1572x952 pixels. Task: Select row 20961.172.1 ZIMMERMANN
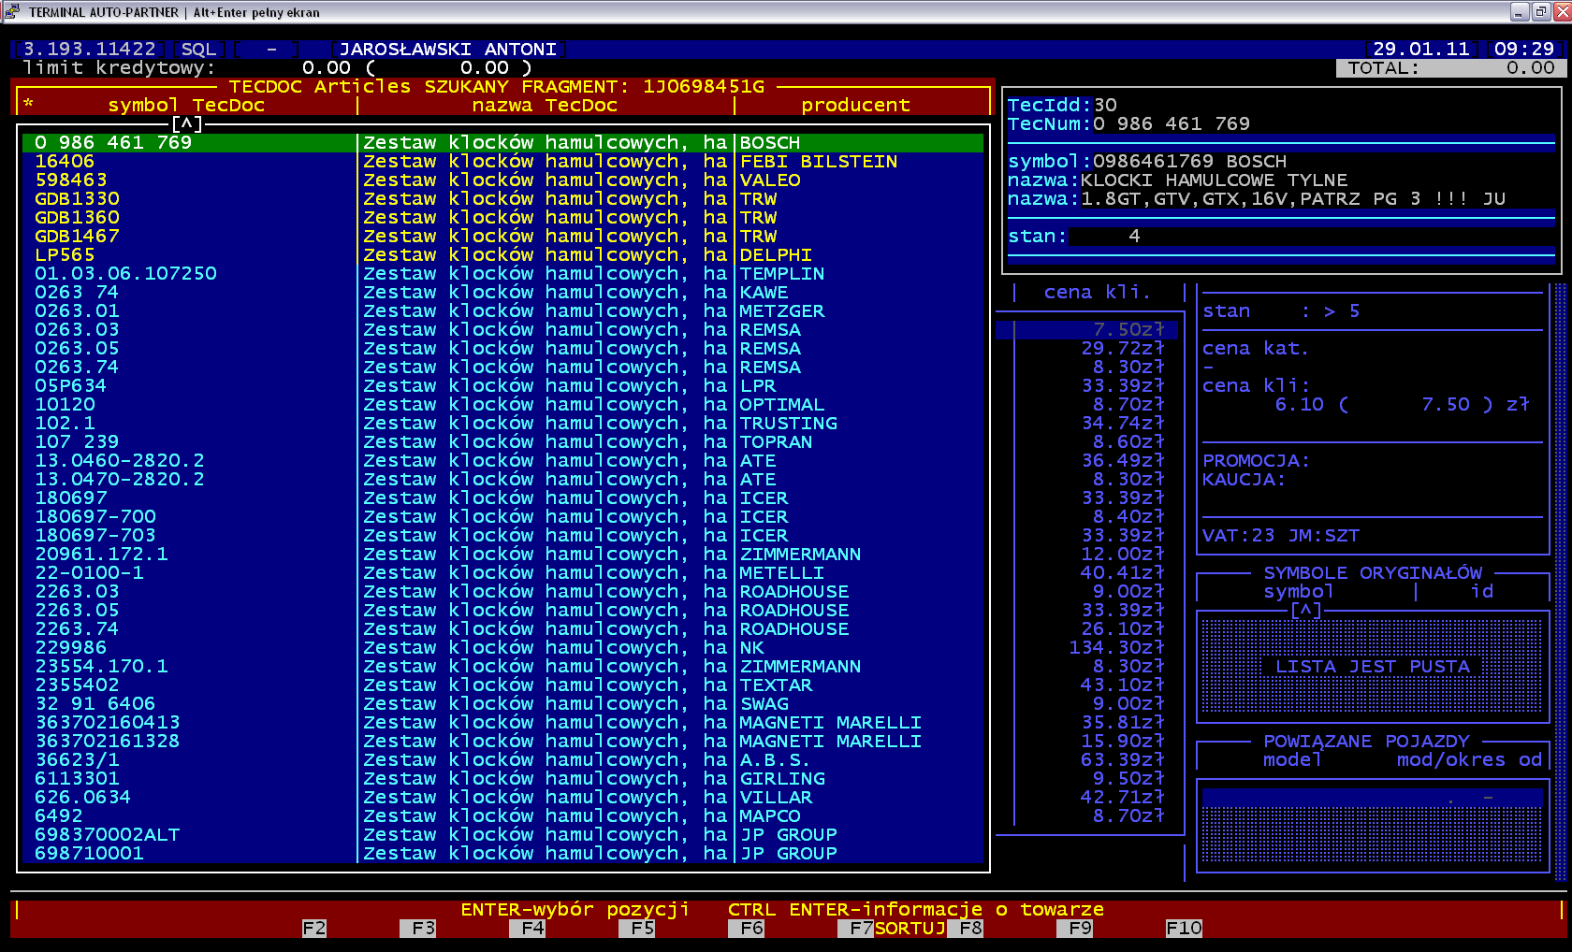[502, 554]
